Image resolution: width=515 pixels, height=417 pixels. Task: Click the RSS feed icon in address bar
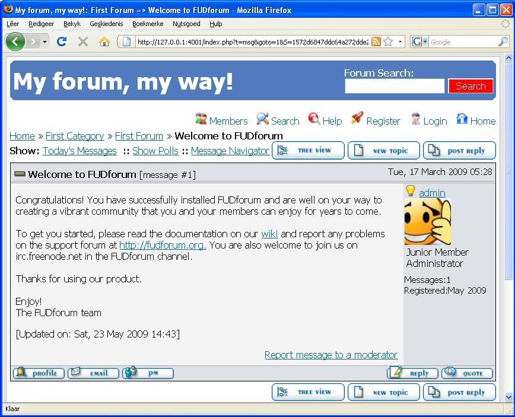pyautogui.click(x=376, y=42)
